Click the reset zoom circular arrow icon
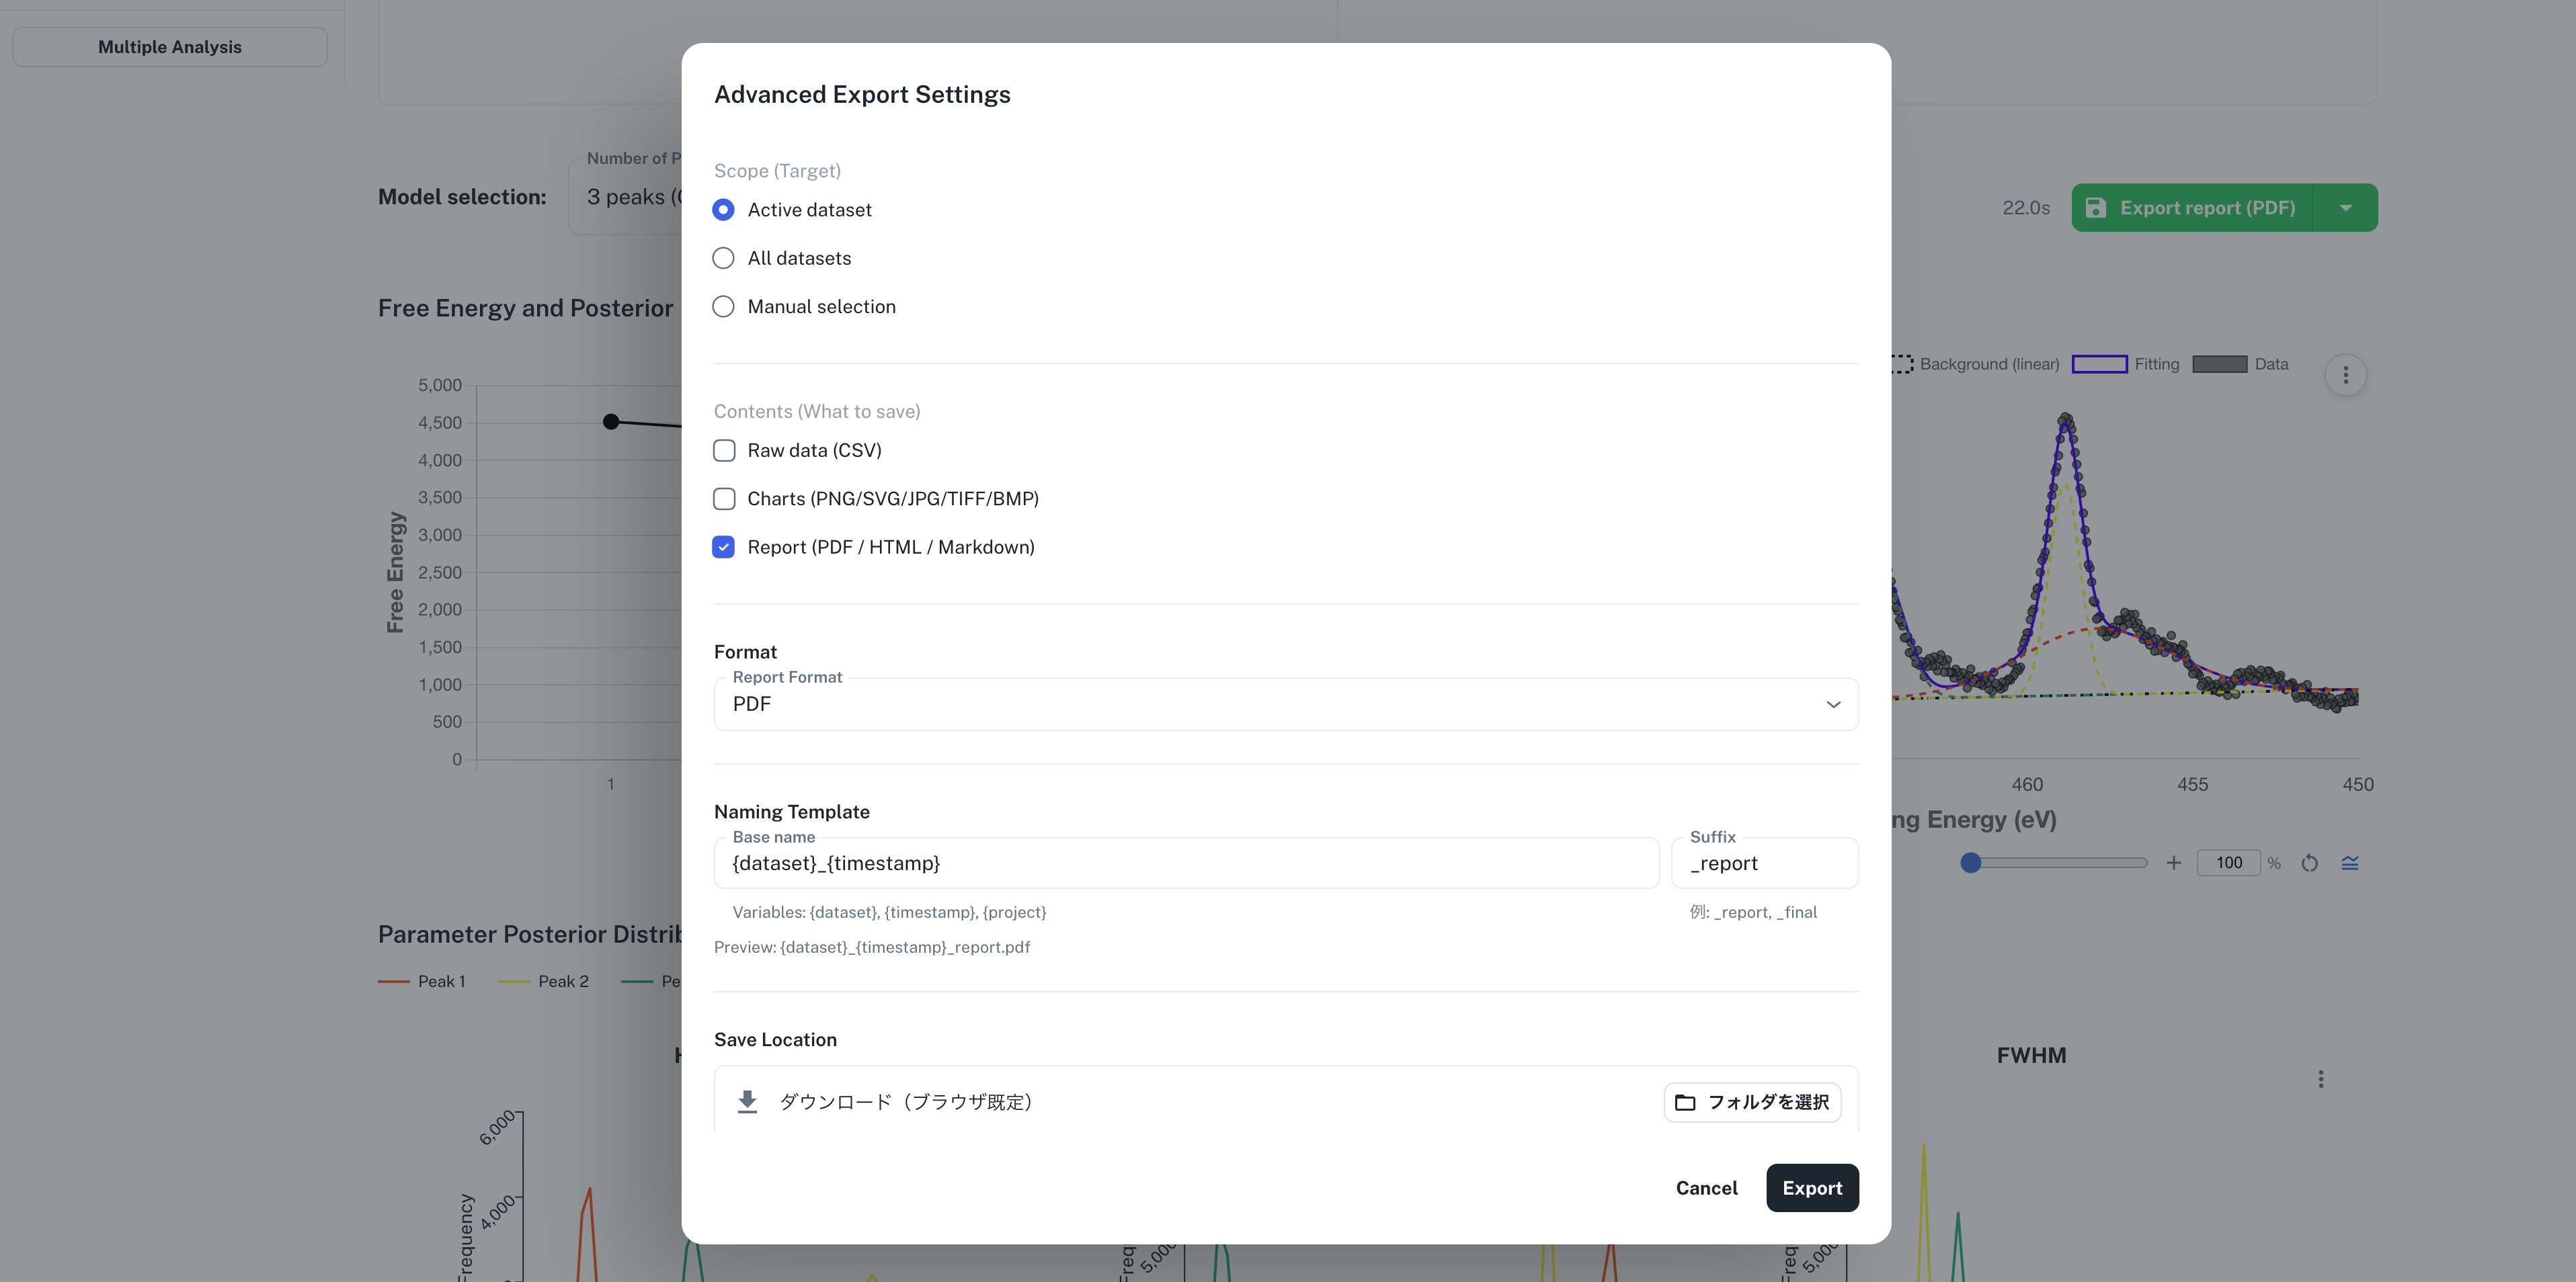The height and width of the screenshot is (1282, 2576). pyautogui.click(x=2309, y=863)
